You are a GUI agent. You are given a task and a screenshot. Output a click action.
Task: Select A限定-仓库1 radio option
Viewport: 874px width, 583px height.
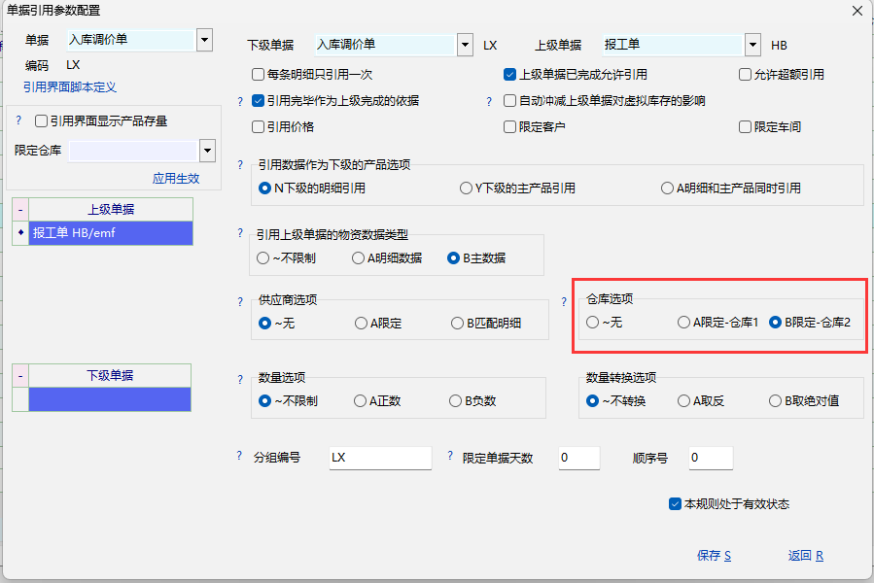[x=684, y=323]
